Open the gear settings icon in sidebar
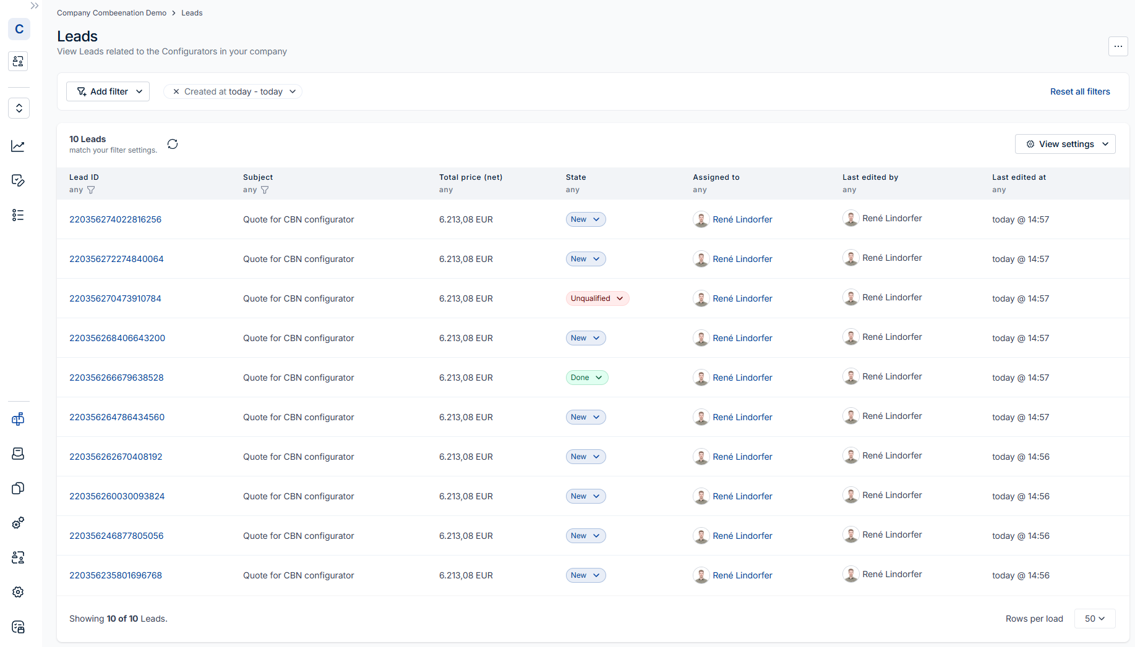1135x647 pixels. [18, 592]
